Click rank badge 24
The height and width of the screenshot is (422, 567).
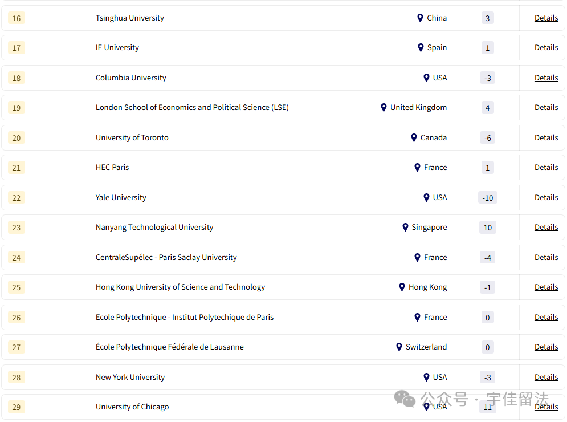pos(17,258)
